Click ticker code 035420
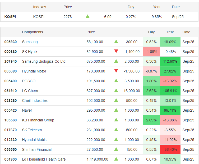199x164 pixels. coord(11,110)
